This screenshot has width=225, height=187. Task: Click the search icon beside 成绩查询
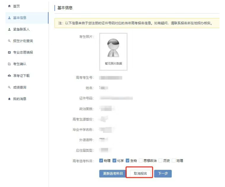[x=9, y=87]
